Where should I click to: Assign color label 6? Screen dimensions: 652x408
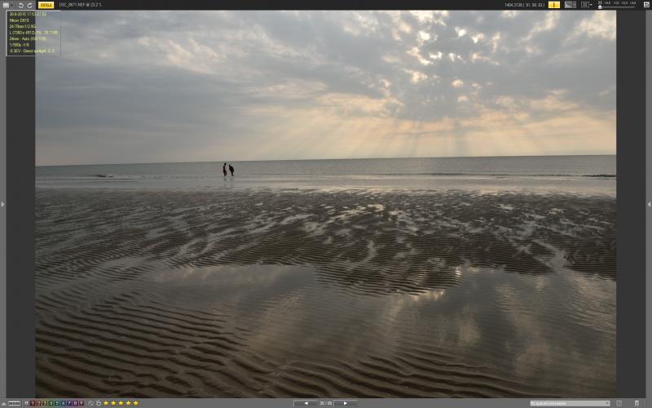[64, 403]
